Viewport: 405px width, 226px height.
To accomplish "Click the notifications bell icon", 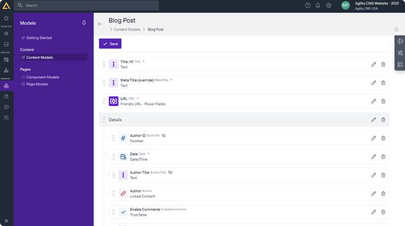I will point(318,6).
